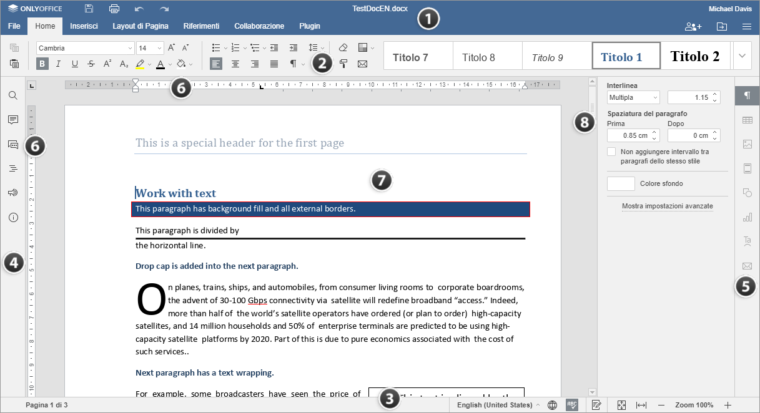
Task: Open the About info icon in left sidebar
Action: [x=13, y=218]
